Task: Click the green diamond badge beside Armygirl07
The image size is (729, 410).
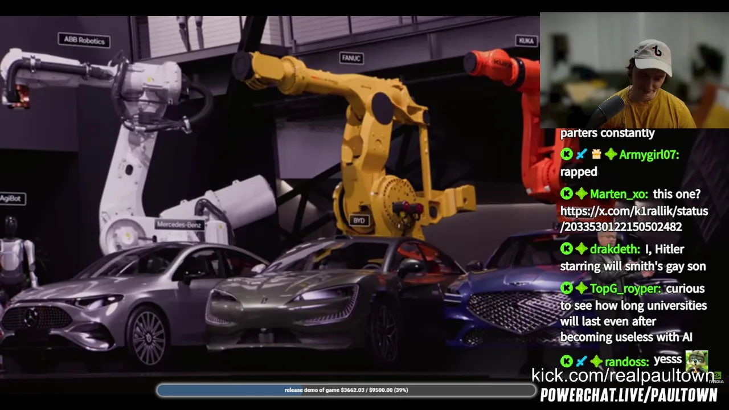Action: [x=611, y=154]
